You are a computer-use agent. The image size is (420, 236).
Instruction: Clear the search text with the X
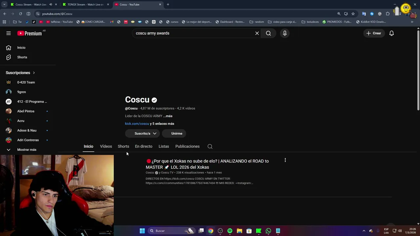[257, 33]
